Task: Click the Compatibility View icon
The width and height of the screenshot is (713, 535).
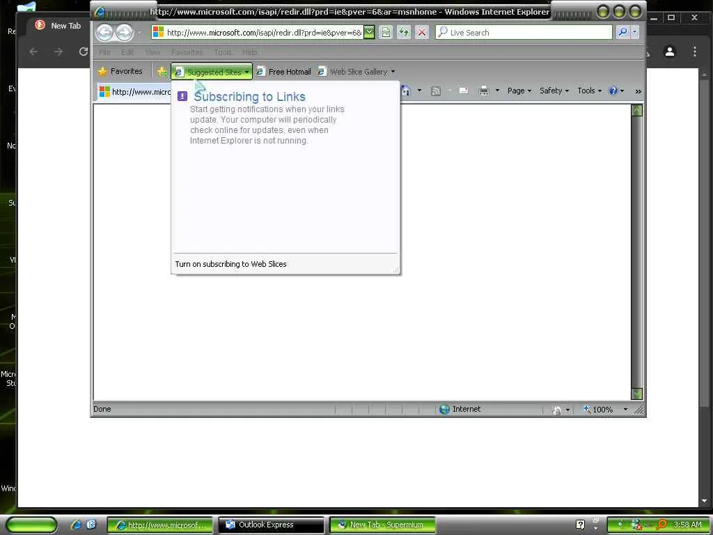Action: (x=386, y=32)
